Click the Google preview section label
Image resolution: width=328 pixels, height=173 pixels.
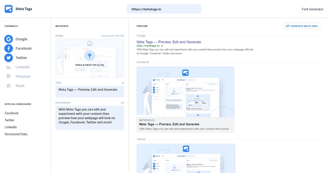coord(141,36)
